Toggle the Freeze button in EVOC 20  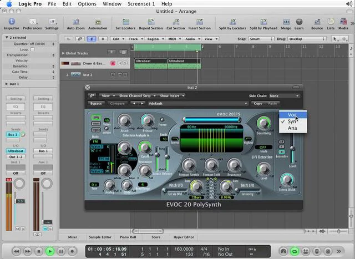(162, 120)
